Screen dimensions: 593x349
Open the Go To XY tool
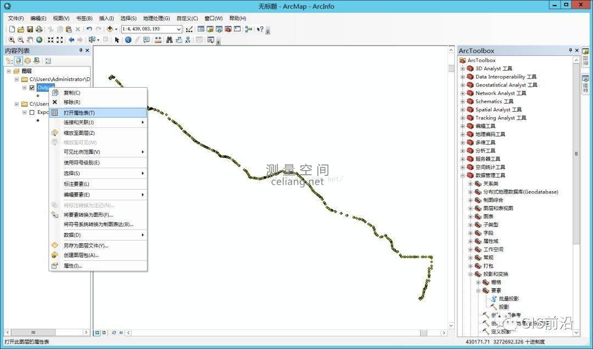point(188,39)
